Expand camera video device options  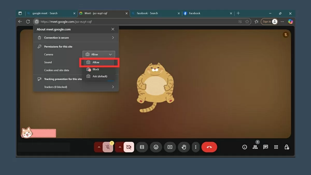pos(120,147)
